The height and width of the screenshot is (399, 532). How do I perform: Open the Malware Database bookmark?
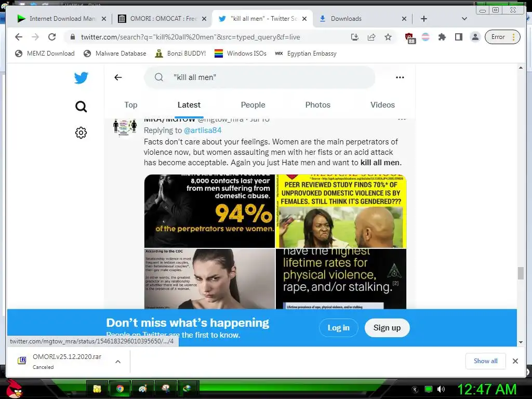pyautogui.click(x=115, y=54)
